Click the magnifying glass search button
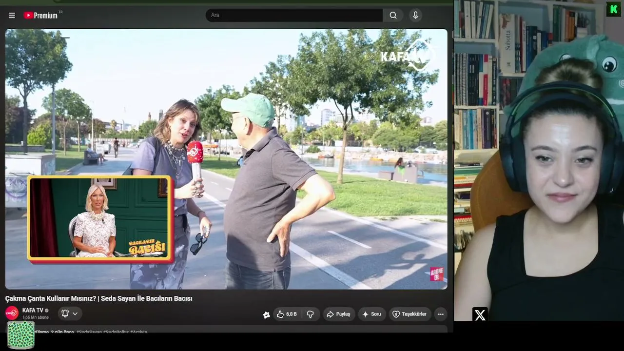 393,15
